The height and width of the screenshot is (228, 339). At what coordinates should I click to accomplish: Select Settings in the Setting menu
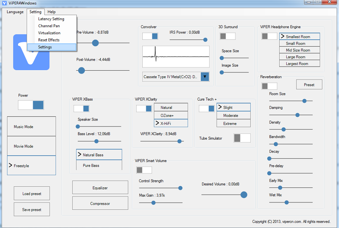click(x=52, y=47)
